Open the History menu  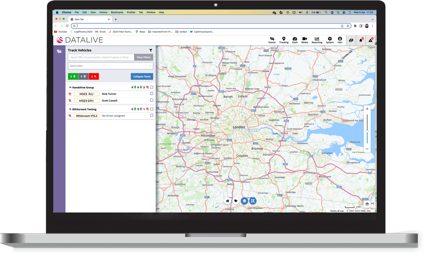pyautogui.click(x=103, y=12)
